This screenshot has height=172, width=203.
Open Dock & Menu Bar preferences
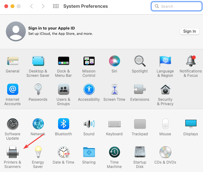(x=63, y=61)
